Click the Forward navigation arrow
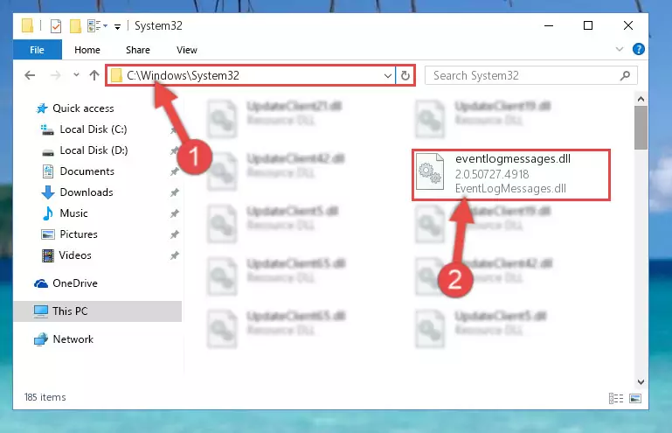This screenshot has width=672, height=433. [x=55, y=75]
